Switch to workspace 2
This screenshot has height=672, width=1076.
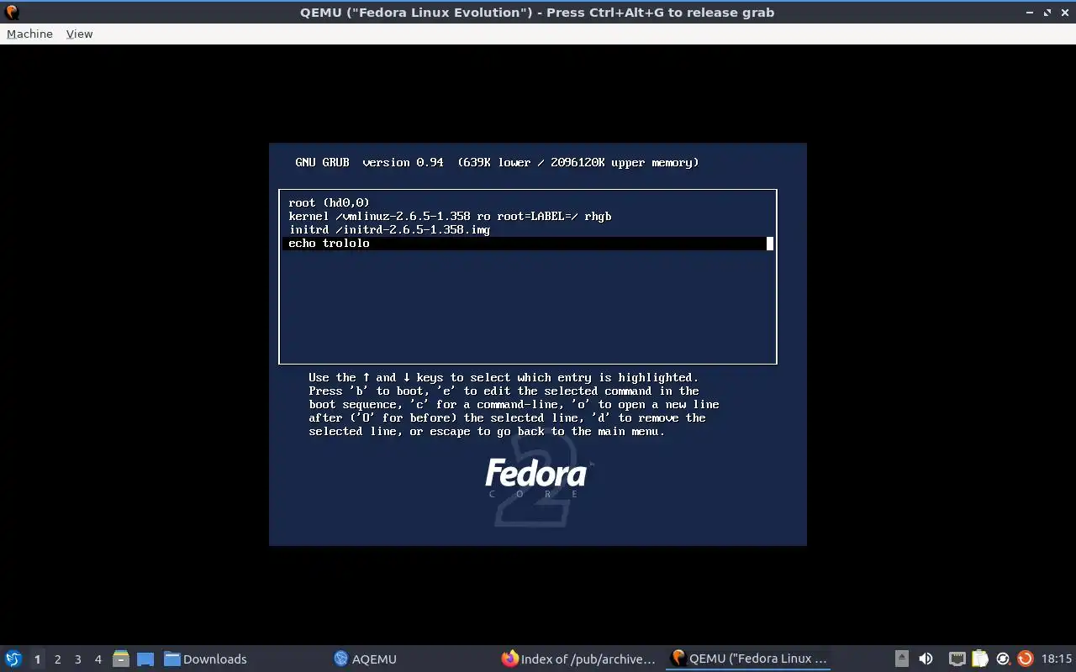tap(57, 659)
